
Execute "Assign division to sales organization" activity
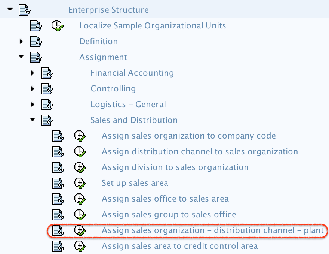point(80,167)
